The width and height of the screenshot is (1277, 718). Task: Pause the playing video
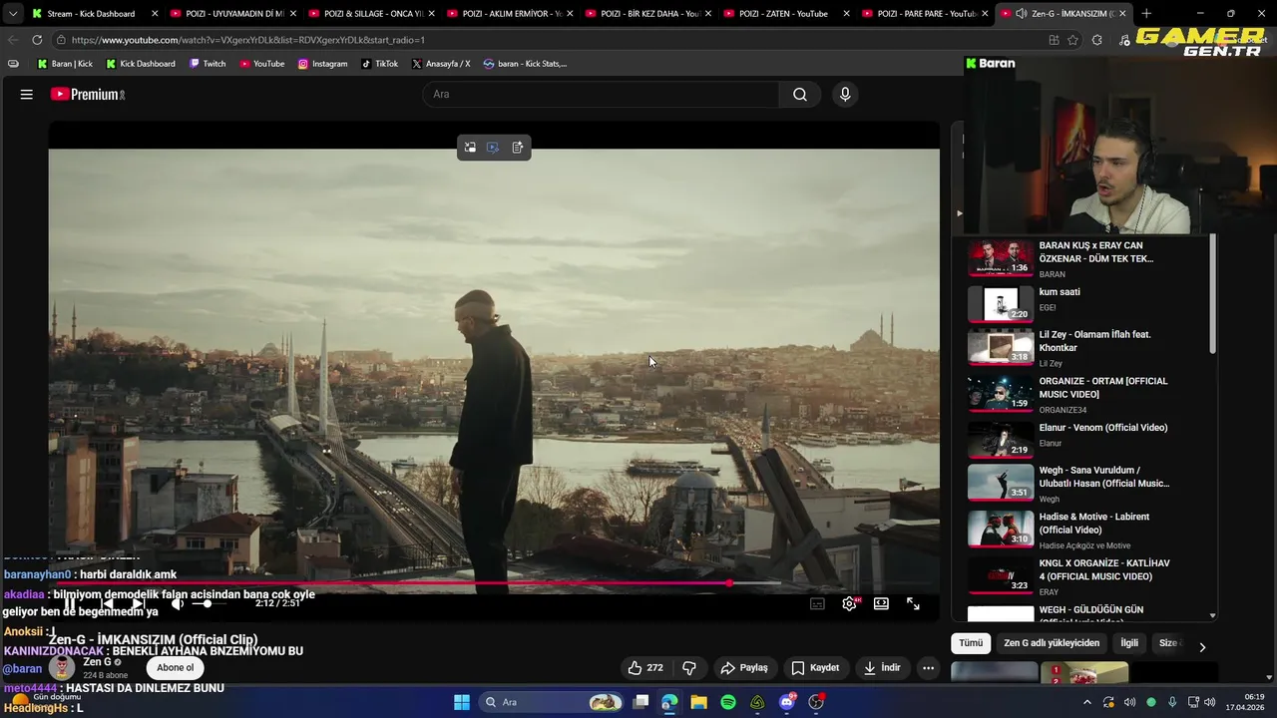(x=69, y=603)
